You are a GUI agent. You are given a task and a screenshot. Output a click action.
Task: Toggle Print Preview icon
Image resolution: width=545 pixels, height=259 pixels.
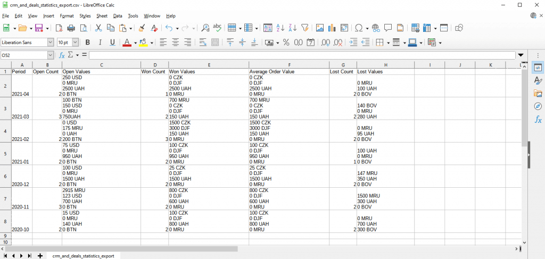point(84,28)
